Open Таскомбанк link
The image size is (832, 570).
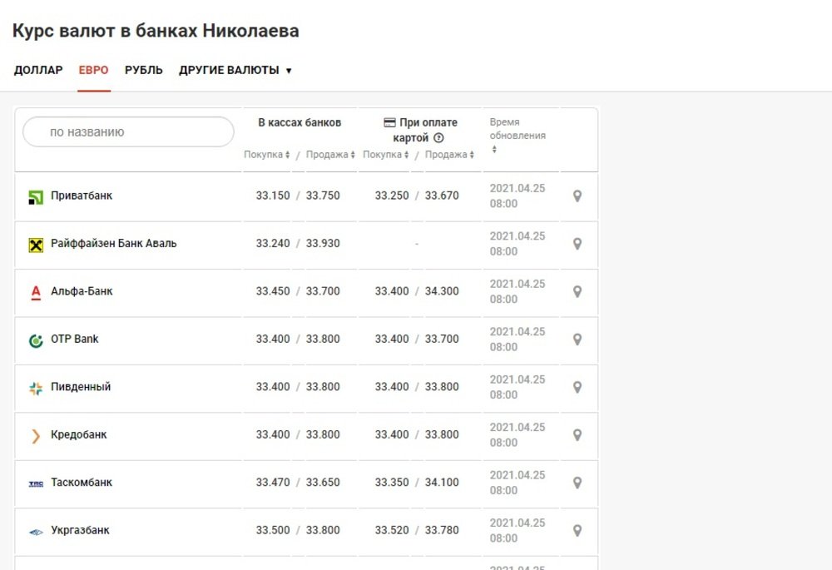(x=82, y=482)
